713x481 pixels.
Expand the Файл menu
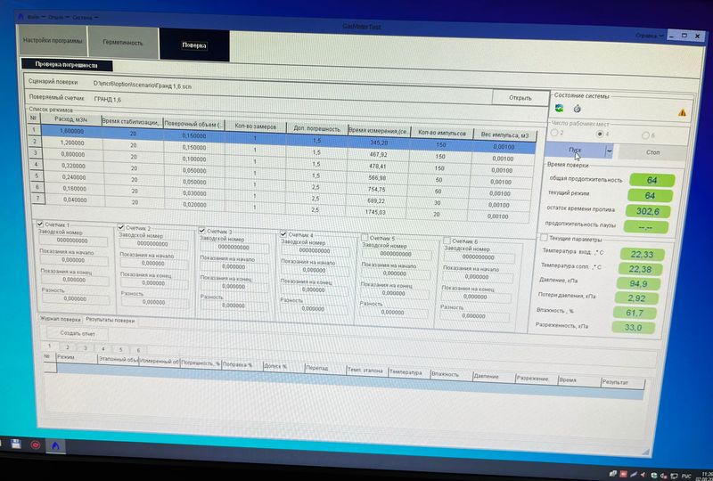point(34,17)
